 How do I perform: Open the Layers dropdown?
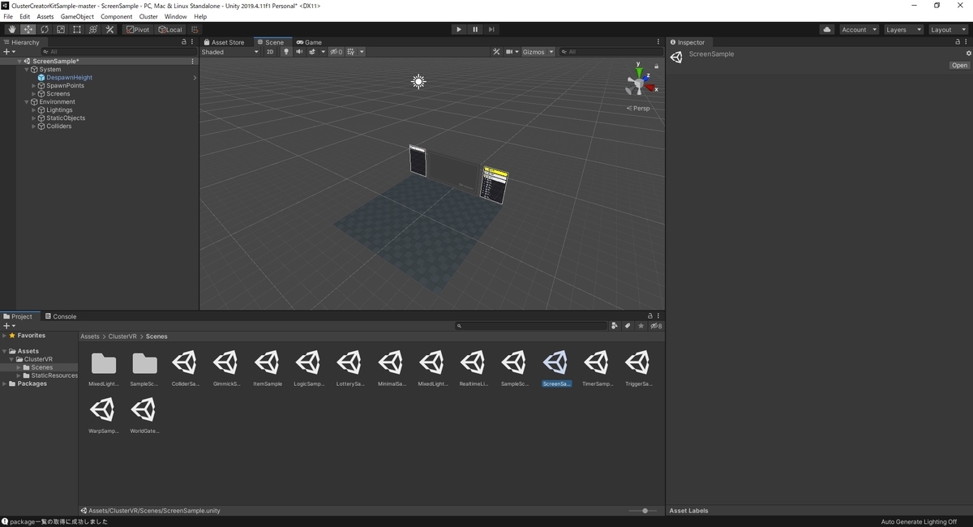point(902,29)
